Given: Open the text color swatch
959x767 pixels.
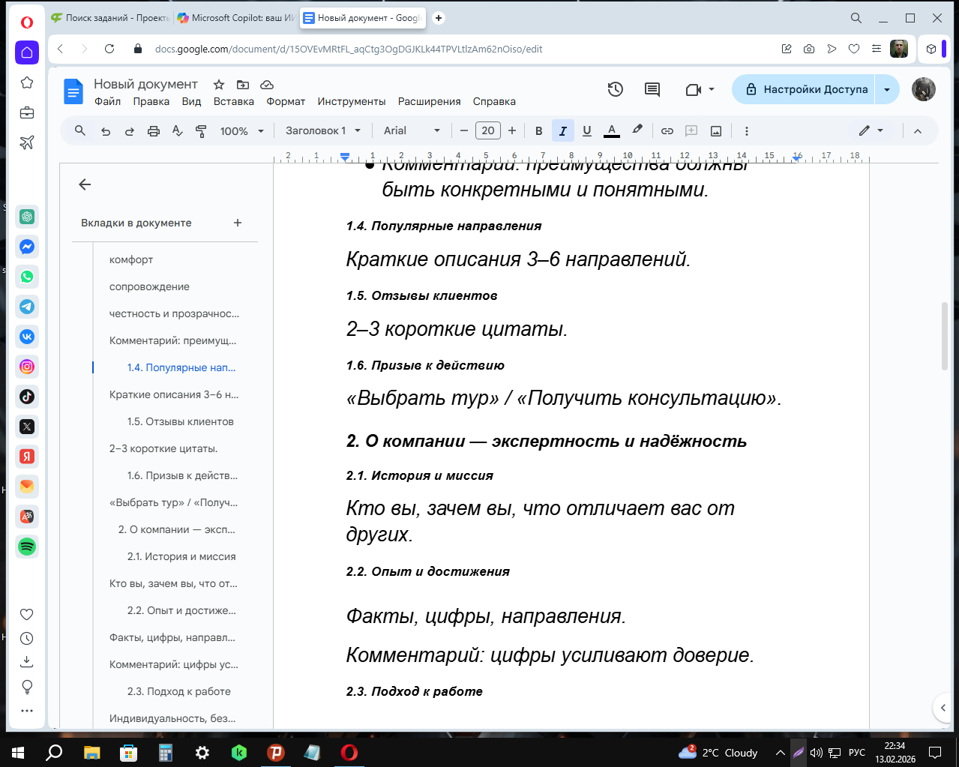Looking at the screenshot, I should [x=611, y=130].
